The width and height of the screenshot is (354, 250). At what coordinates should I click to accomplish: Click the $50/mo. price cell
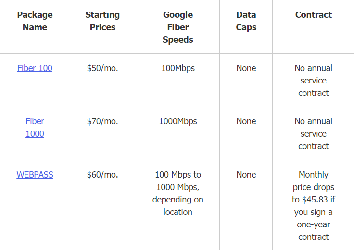tap(102, 68)
